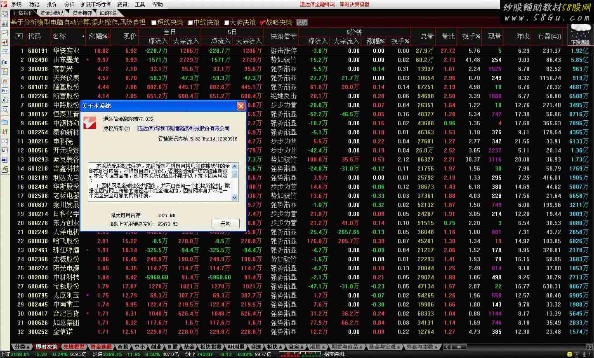The image size is (594, 358).
Task: Sort by the 决策信号 column header
Action: (x=283, y=36)
